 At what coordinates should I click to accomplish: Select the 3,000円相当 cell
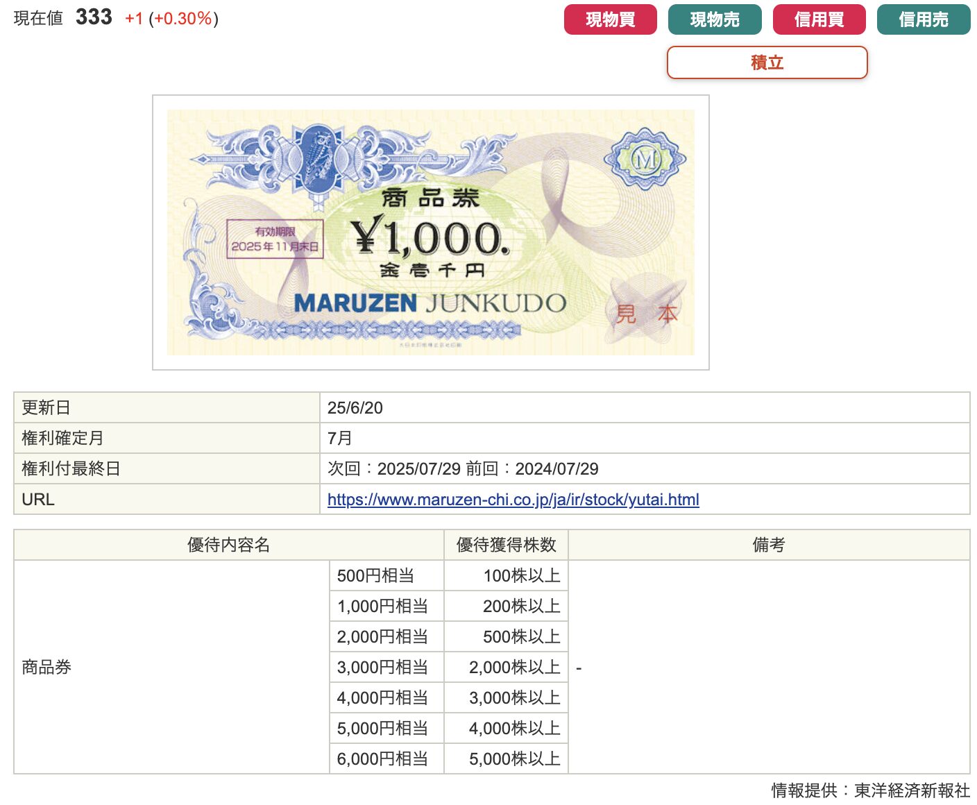[386, 668]
